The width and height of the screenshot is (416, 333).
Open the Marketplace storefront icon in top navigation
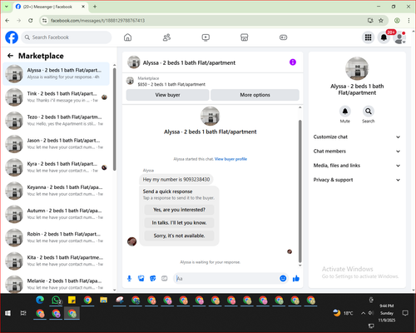tap(245, 37)
